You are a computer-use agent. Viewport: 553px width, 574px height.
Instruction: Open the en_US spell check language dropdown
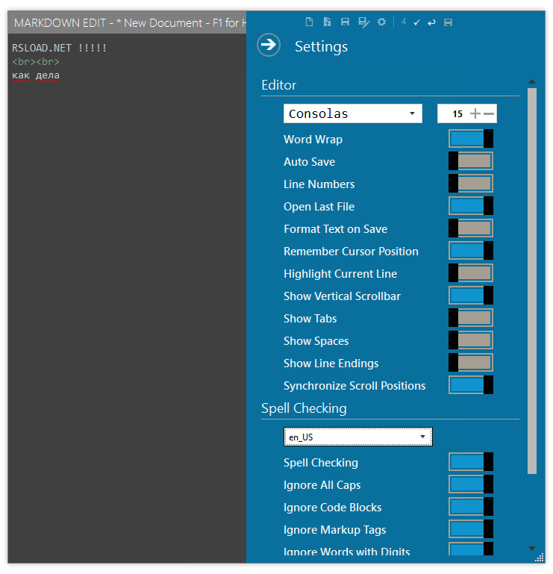pyautogui.click(x=358, y=437)
